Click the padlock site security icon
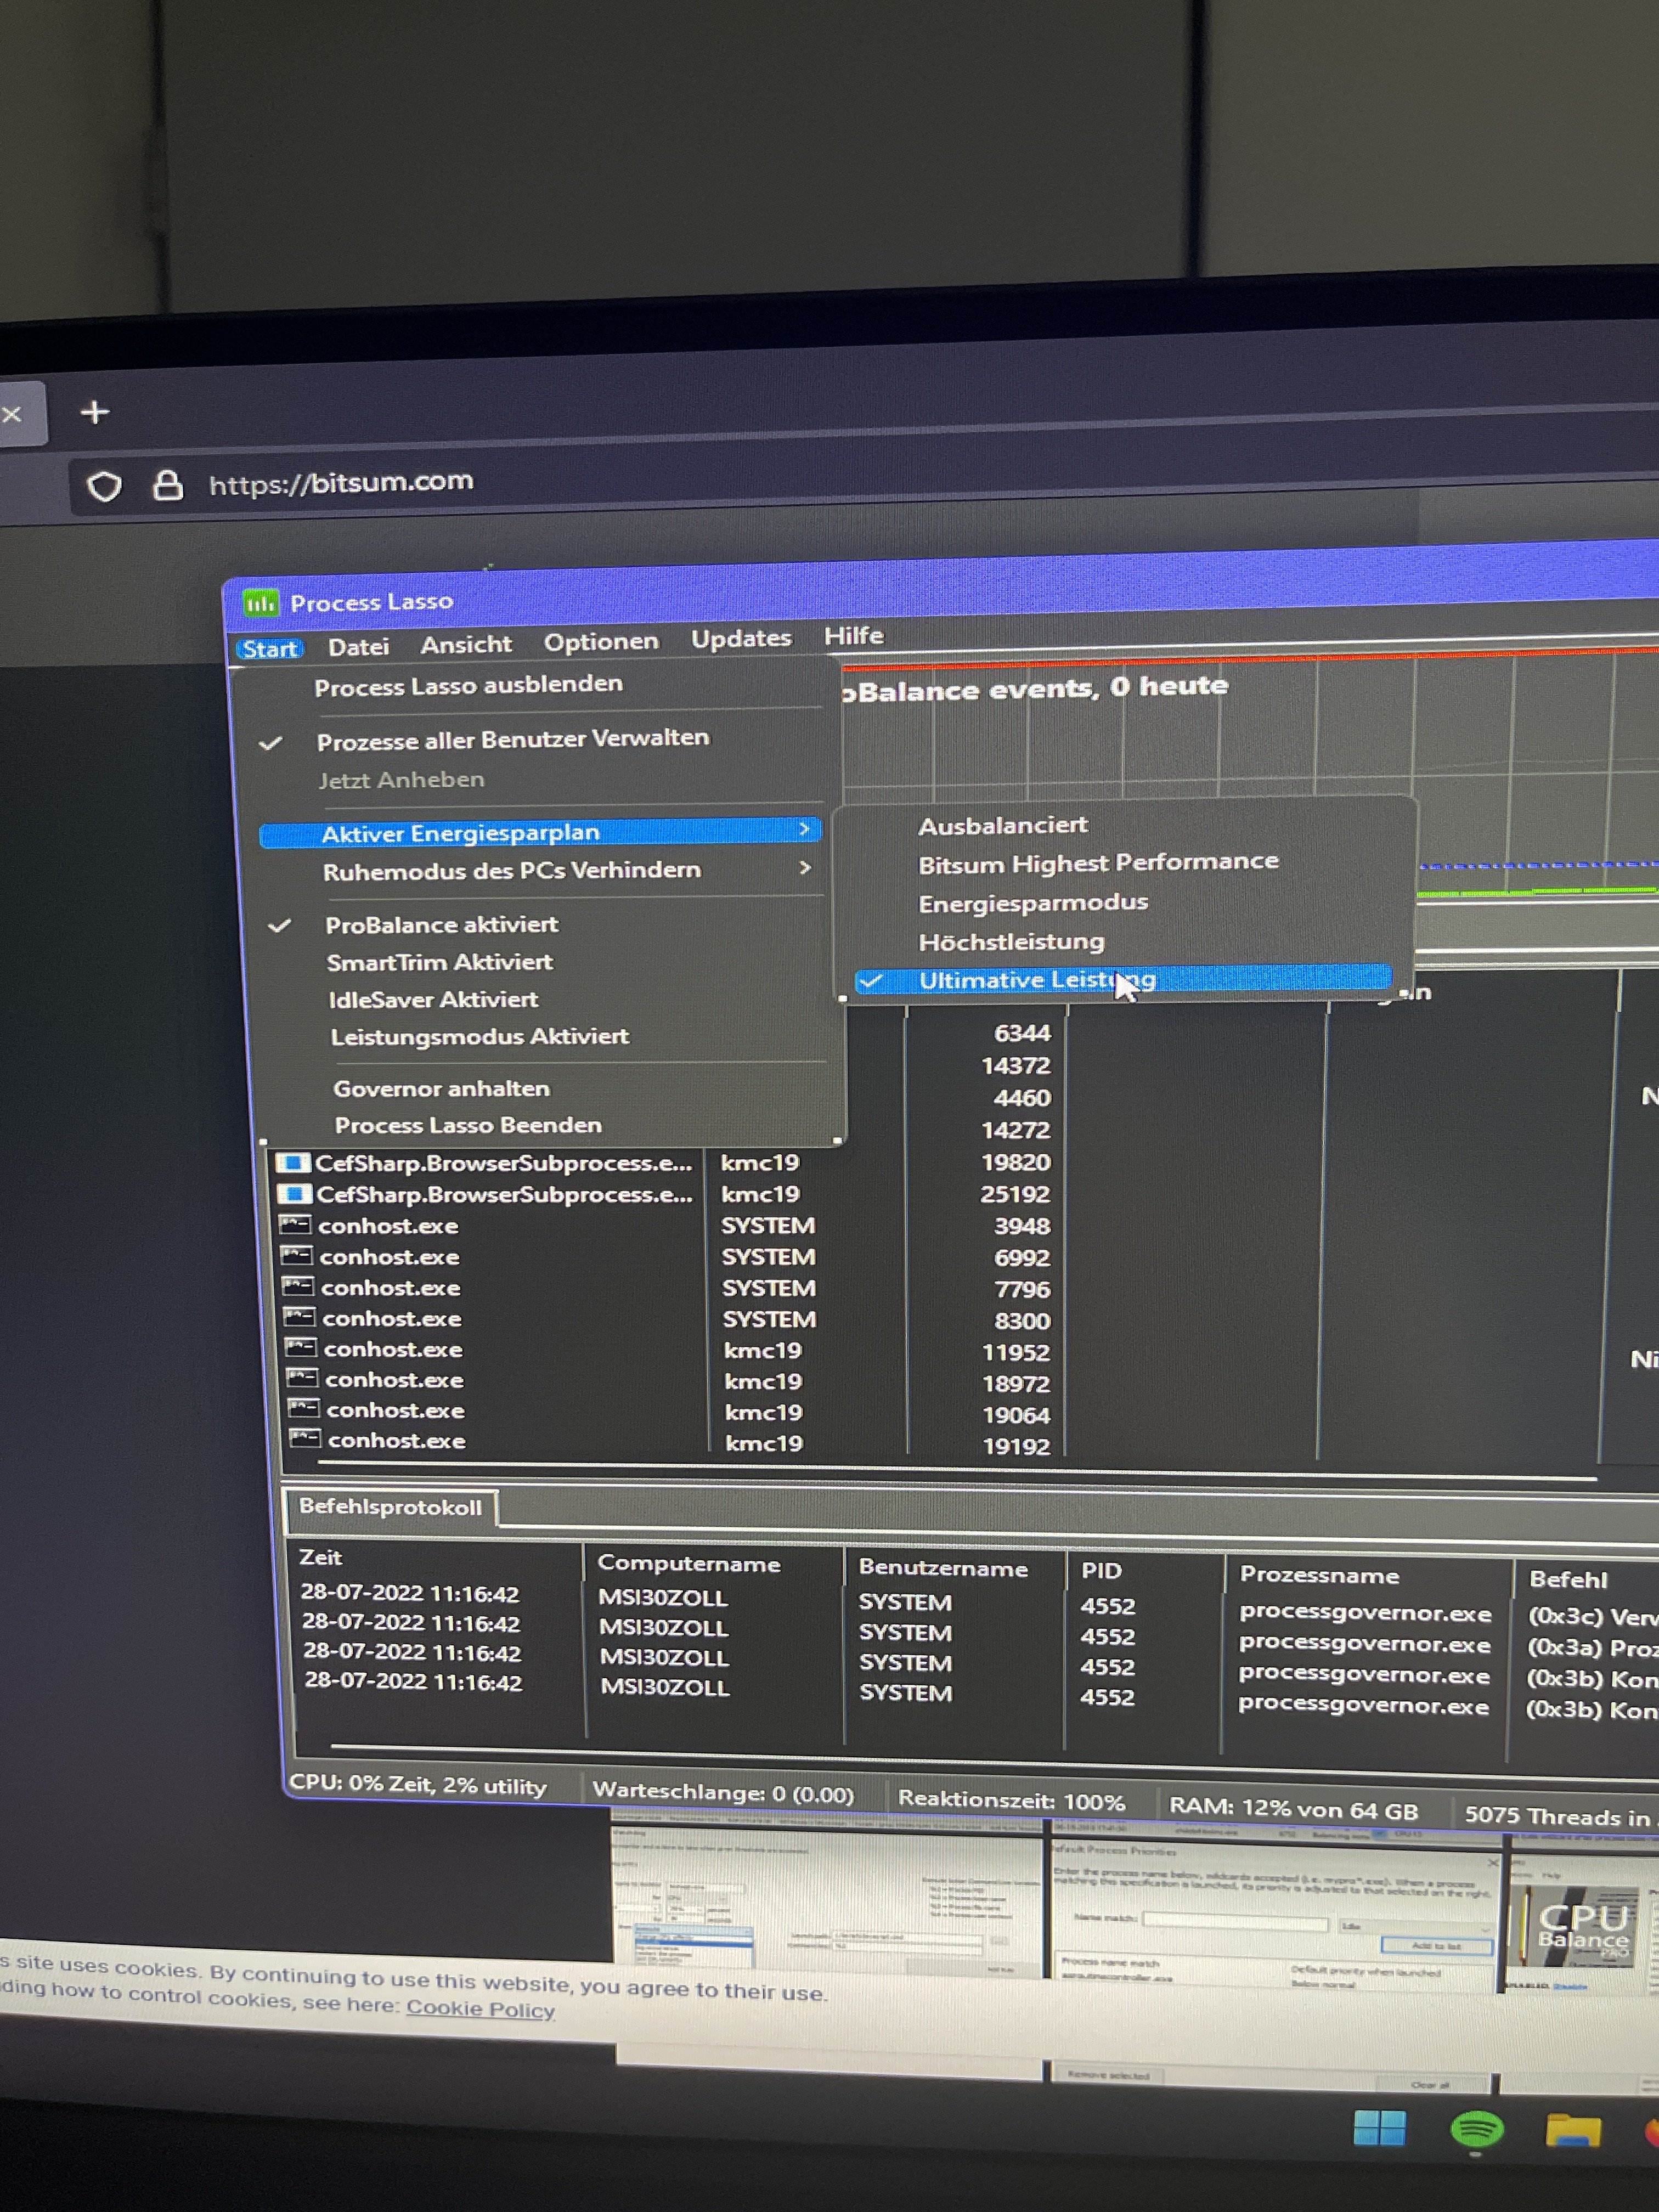Viewport: 1659px width, 2212px height. tap(167, 485)
